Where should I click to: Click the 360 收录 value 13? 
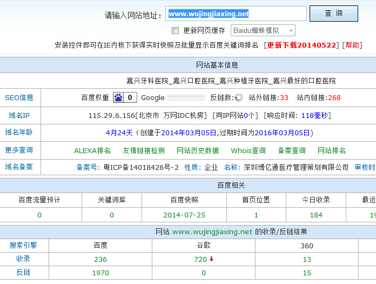307,259
